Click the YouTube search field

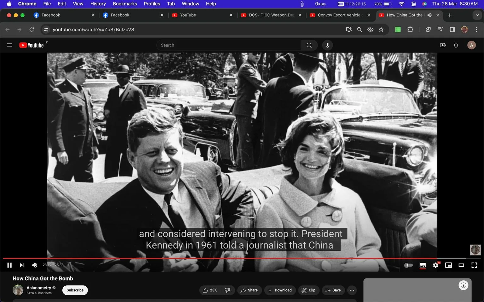pos(228,45)
